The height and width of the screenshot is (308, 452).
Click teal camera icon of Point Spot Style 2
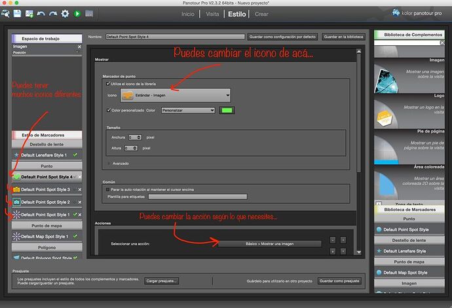coord(16,202)
